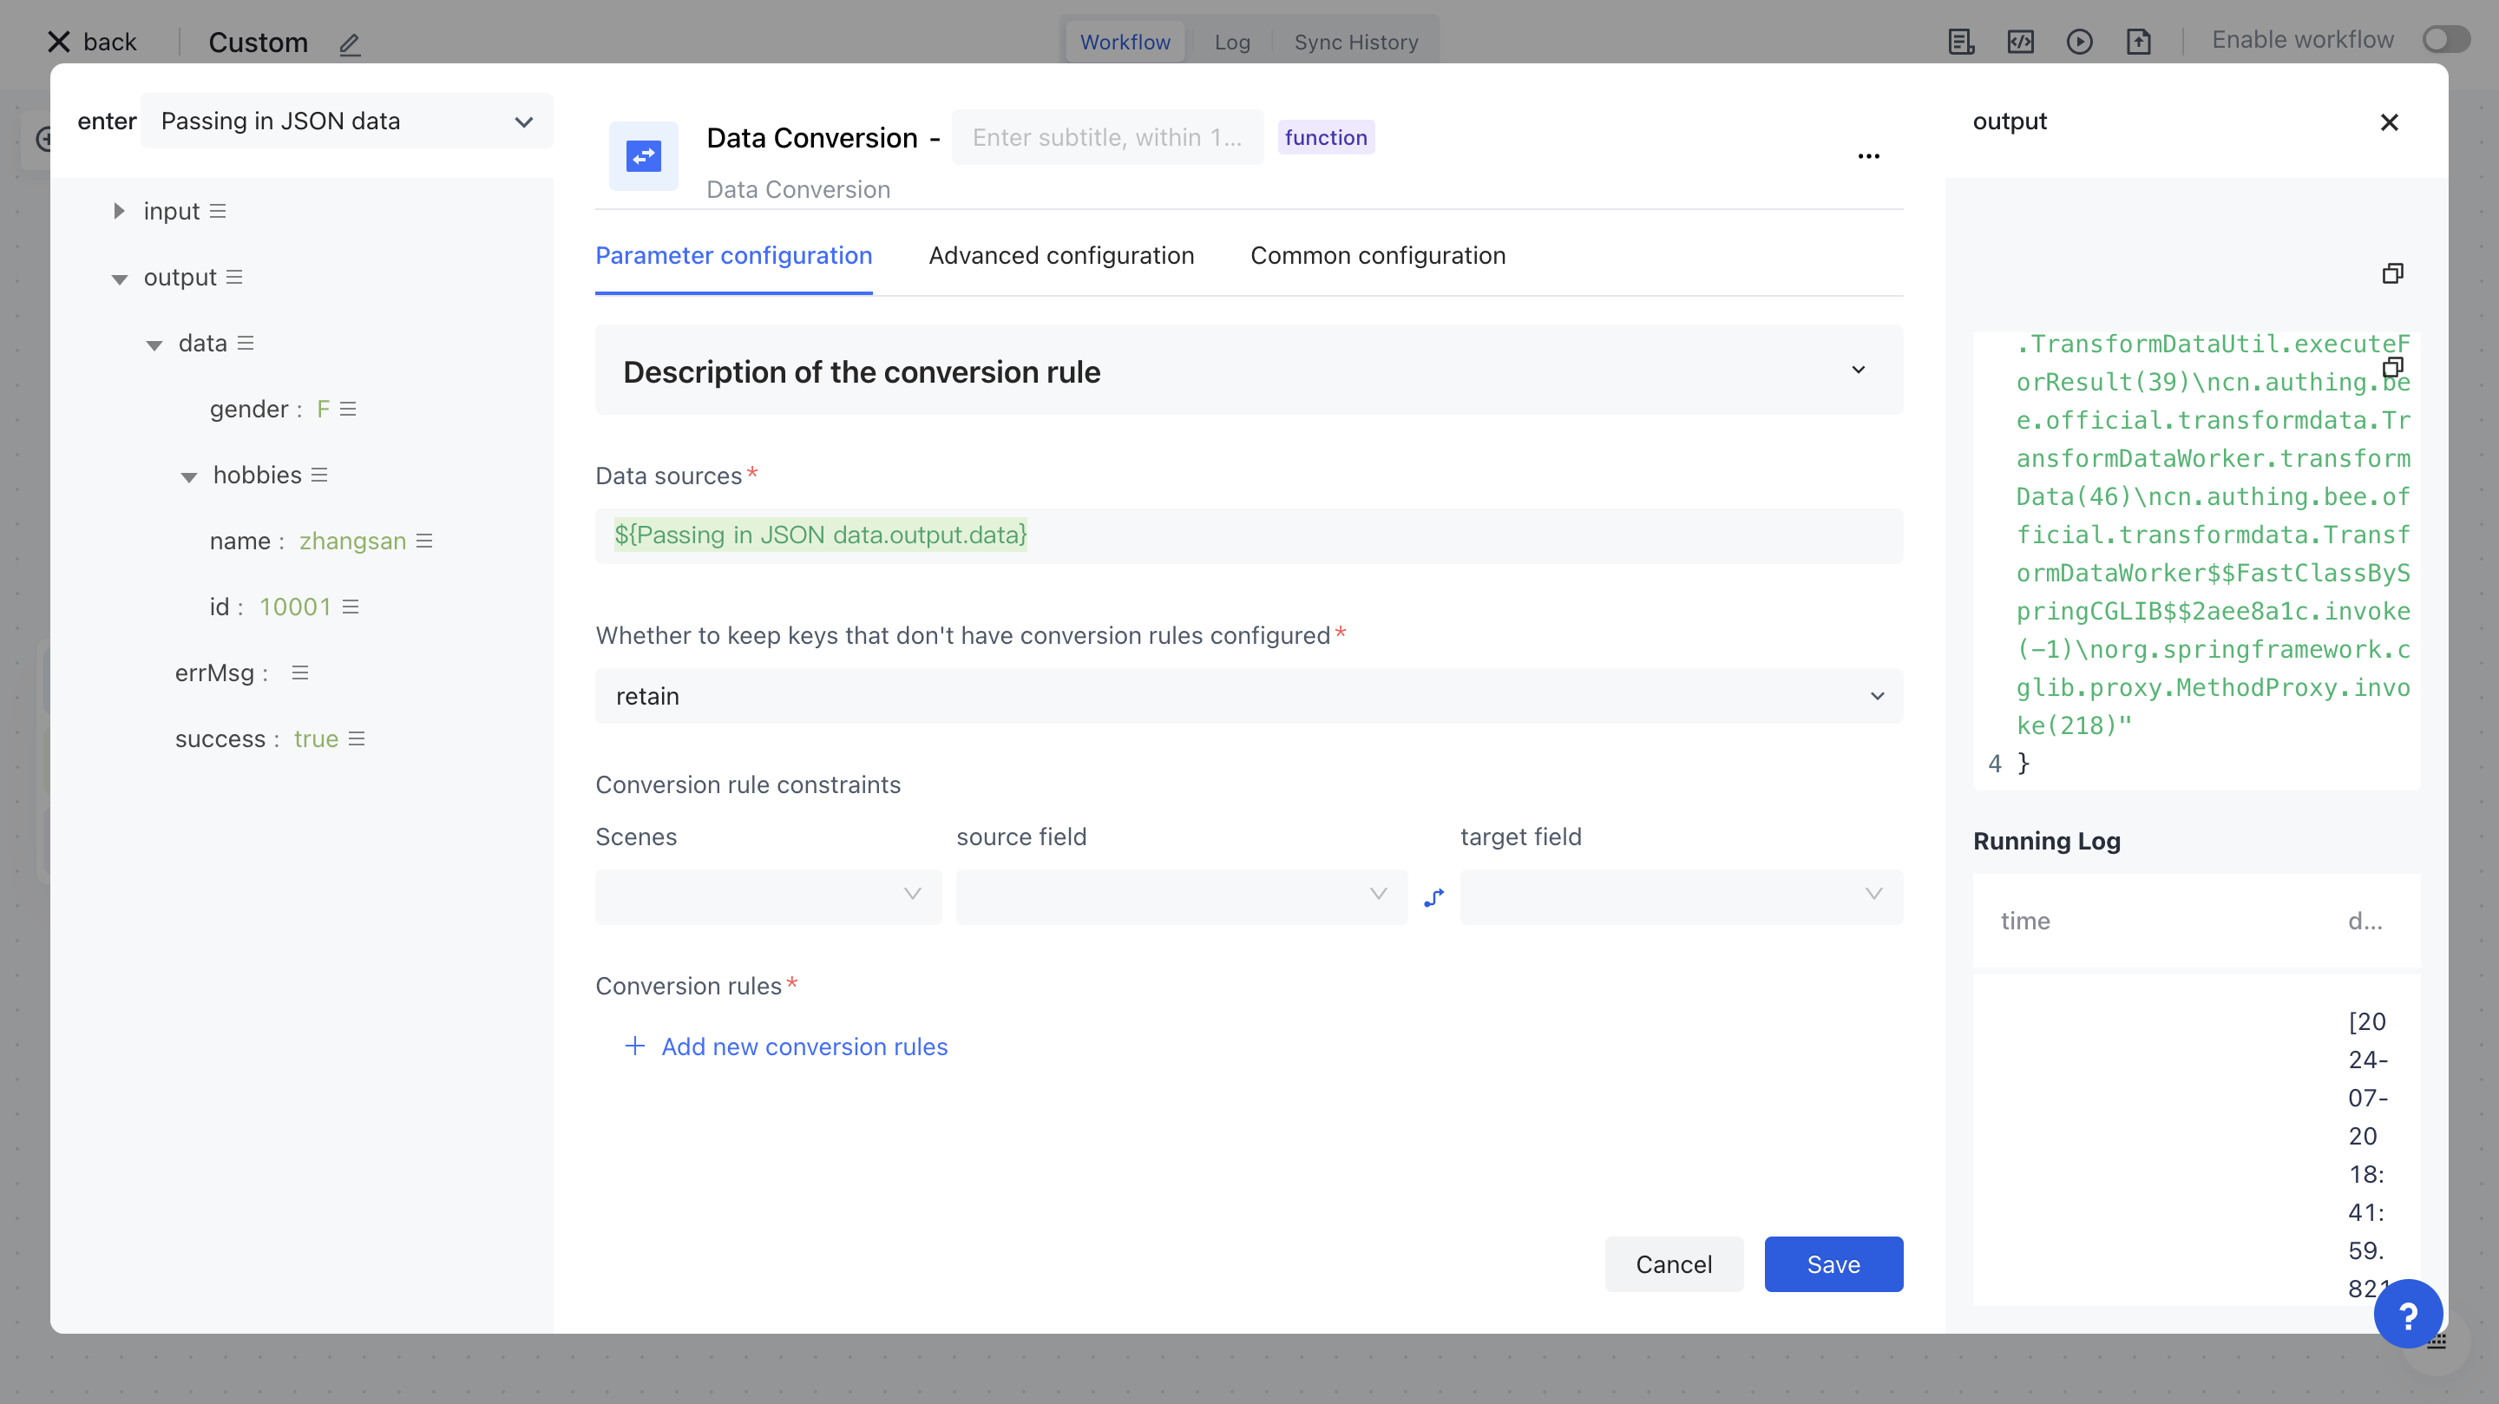Open the retain keys dropdown
The width and height of the screenshot is (2499, 1404).
(x=1249, y=696)
